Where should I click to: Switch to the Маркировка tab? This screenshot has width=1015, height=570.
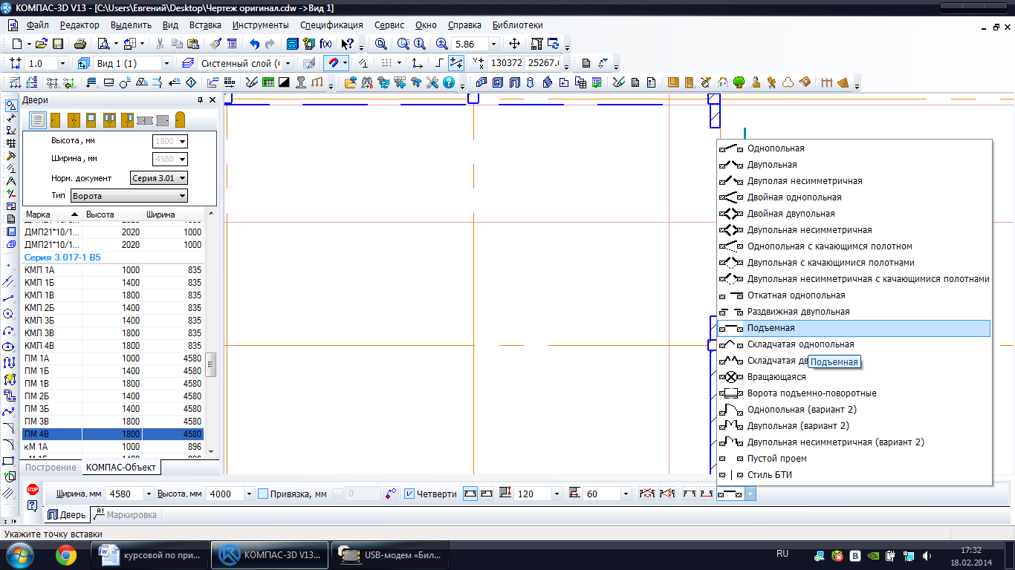click(x=126, y=514)
